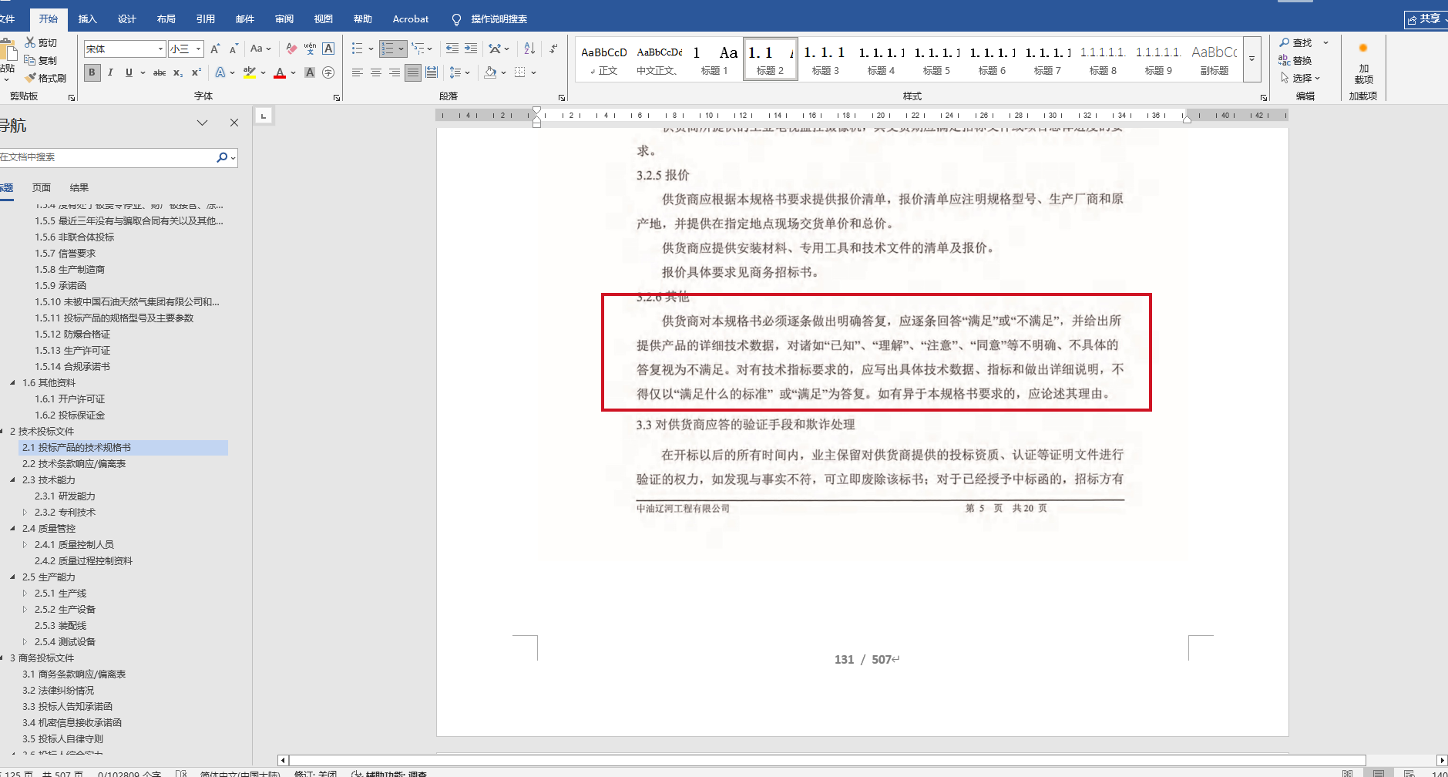Image resolution: width=1448 pixels, height=777 pixels.
Task: Open the change case (Aa) dropdown
Action: pyautogui.click(x=260, y=49)
